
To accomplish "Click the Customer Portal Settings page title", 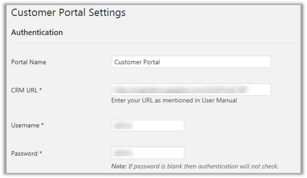I will coord(68,13).
